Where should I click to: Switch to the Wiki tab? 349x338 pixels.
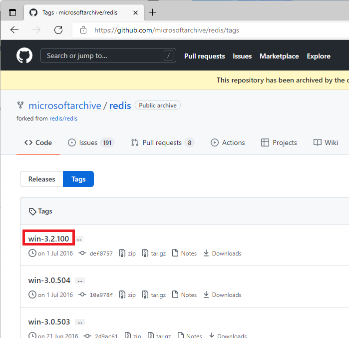(x=326, y=142)
